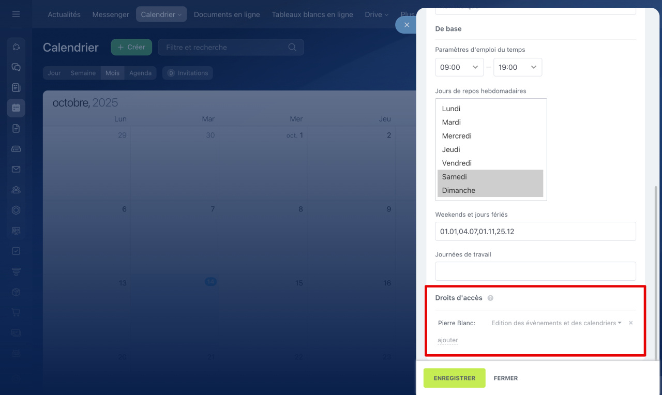Open the Drive storage icon in sidebar
The width and height of the screenshot is (662, 395).
tap(16, 149)
